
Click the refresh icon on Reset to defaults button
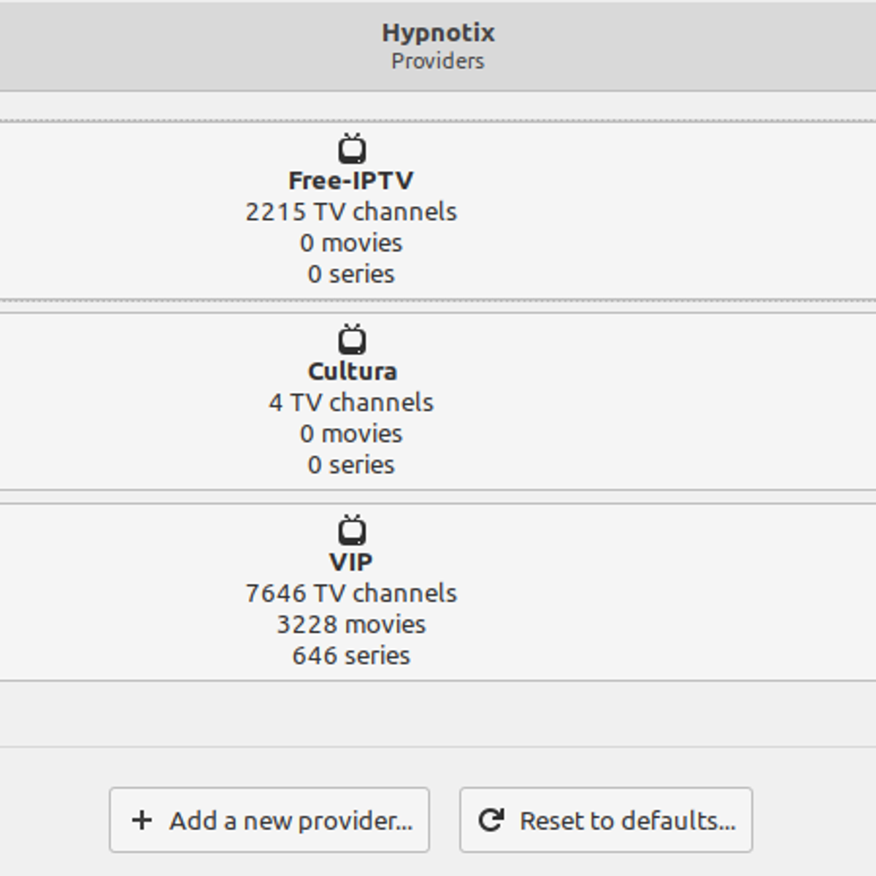[x=492, y=819]
